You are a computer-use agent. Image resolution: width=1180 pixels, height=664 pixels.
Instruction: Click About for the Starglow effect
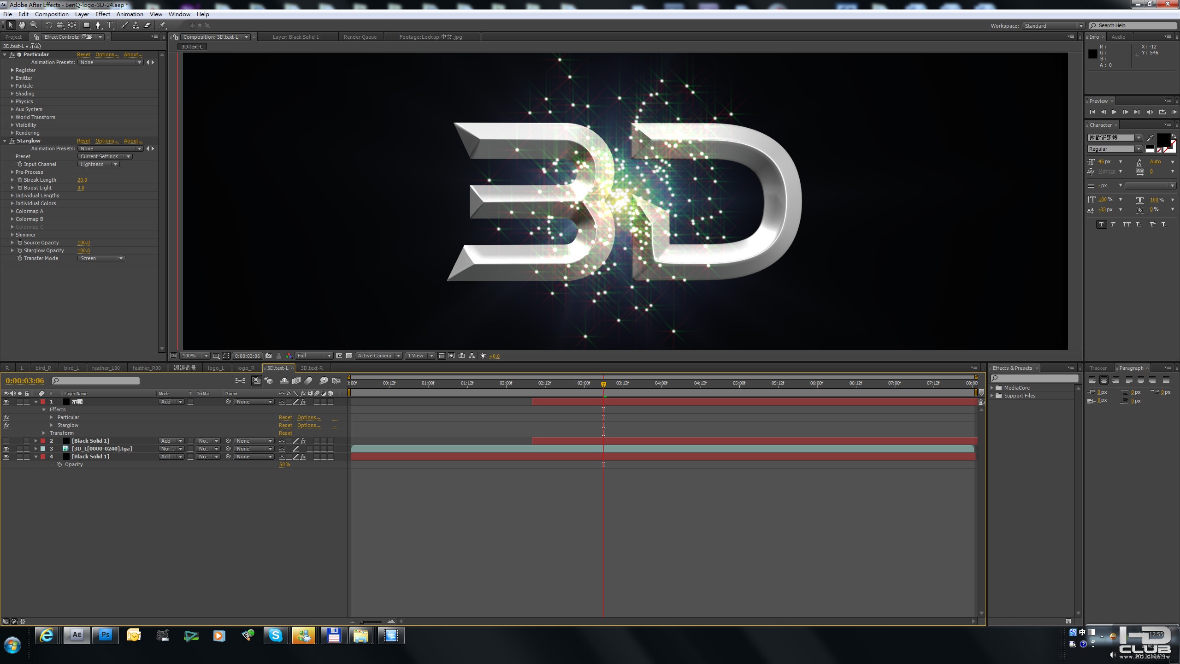point(133,141)
